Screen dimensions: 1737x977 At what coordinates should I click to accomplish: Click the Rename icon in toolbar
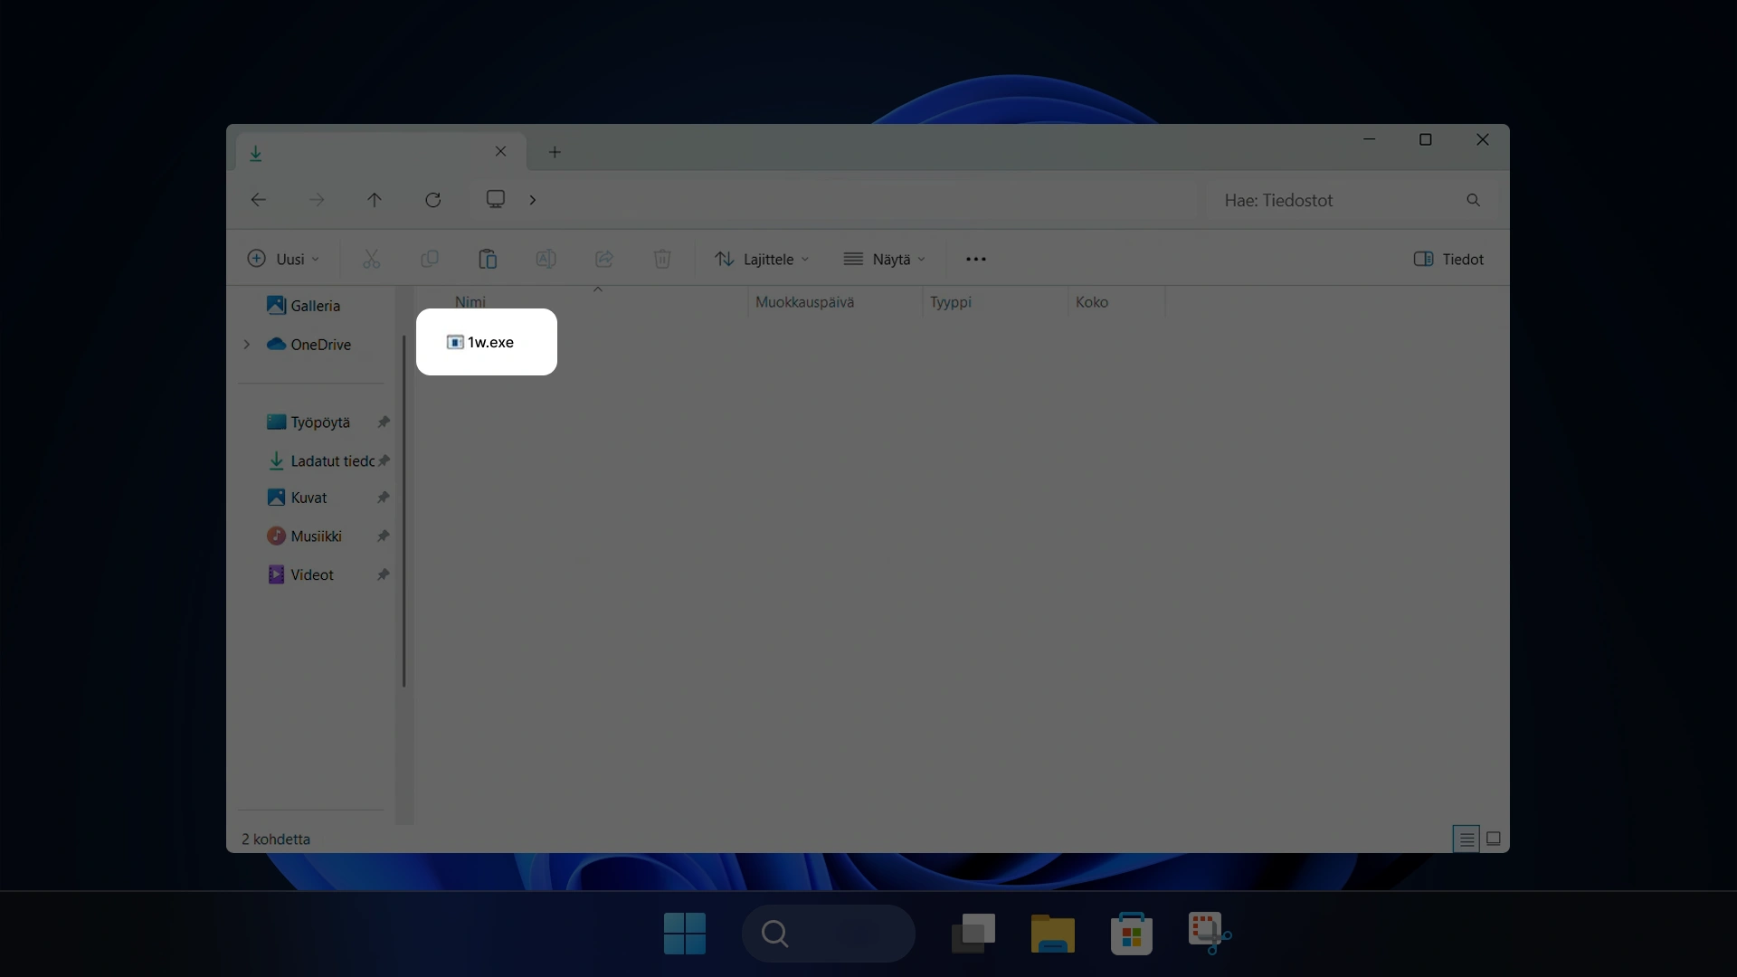[546, 259]
